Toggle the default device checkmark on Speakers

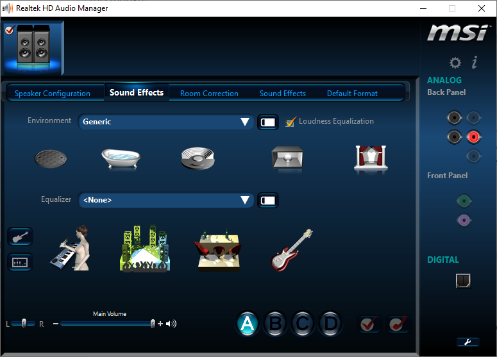coord(10,30)
